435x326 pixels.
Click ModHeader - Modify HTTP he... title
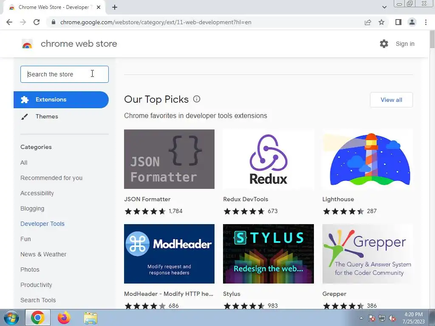169,294
